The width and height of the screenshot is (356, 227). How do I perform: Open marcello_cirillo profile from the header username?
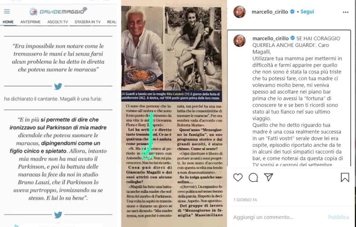pos(270,12)
